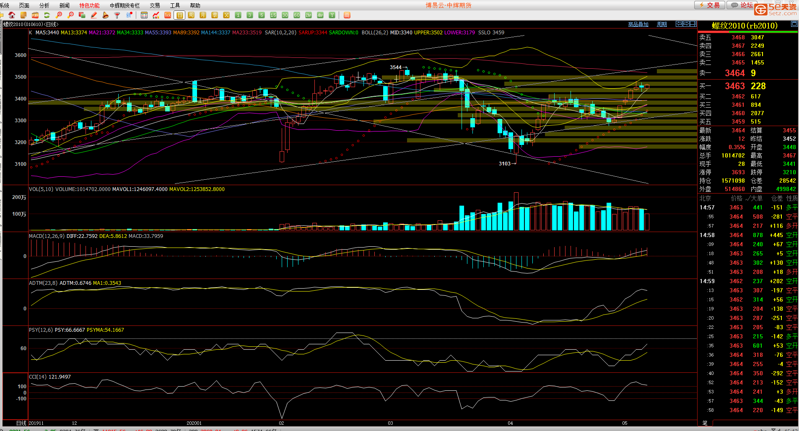
Task: Open the alert bell icon
Action: pyautogui.click(x=106, y=15)
